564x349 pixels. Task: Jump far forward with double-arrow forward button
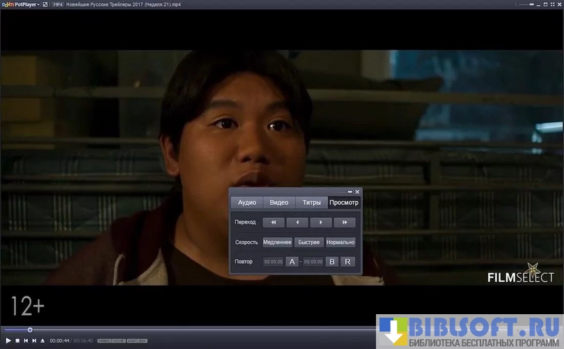click(x=345, y=222)
